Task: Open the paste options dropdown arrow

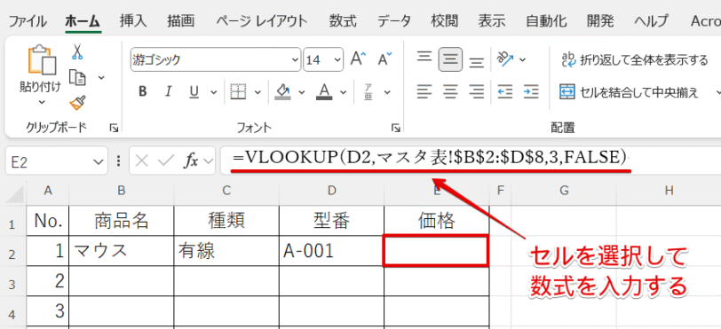Action: pyautogui.click(x=42, y=102)
